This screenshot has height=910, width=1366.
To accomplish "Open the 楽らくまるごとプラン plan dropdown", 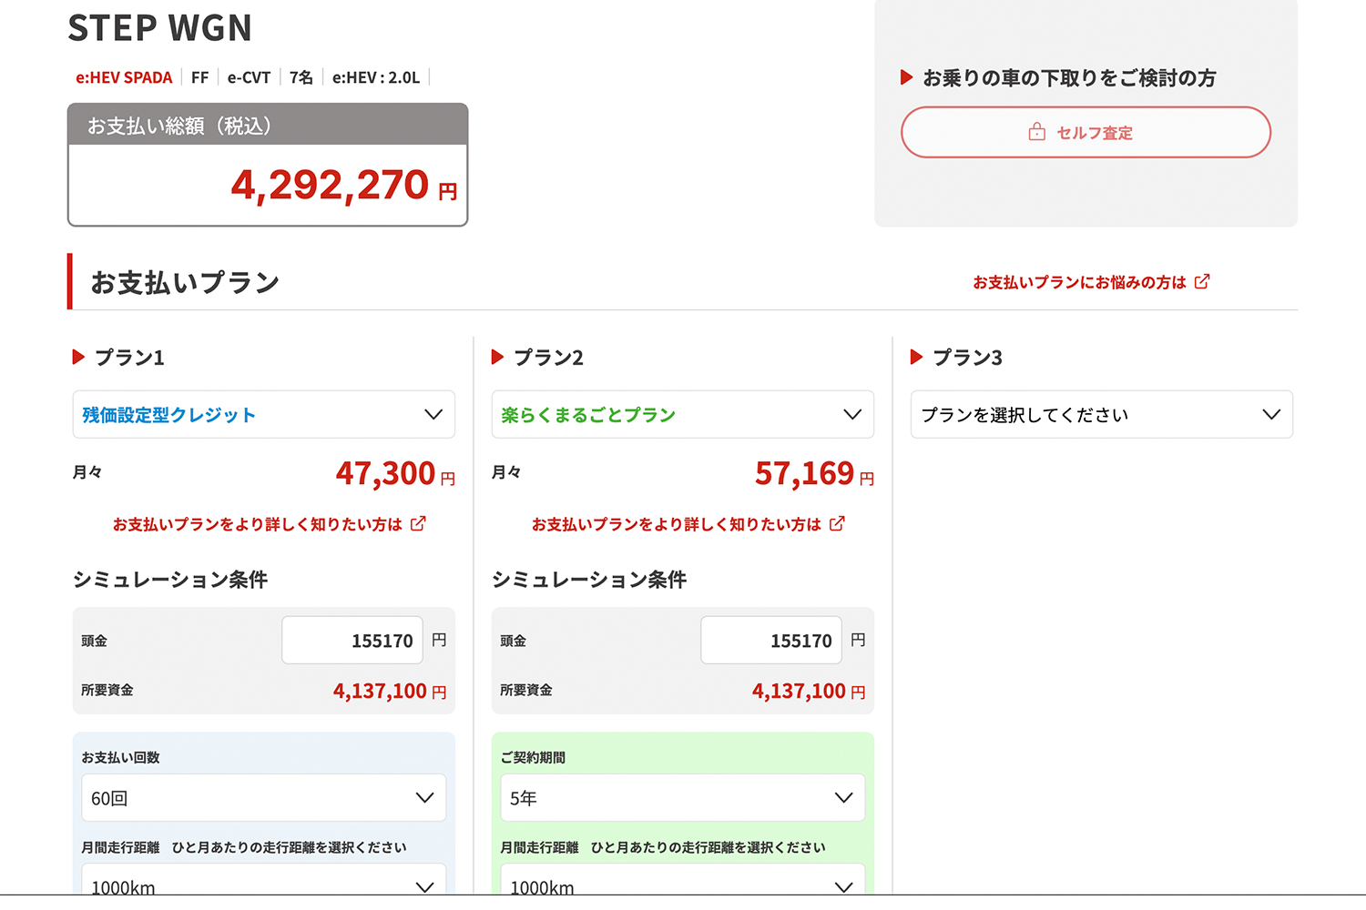I will click(682, 414).
